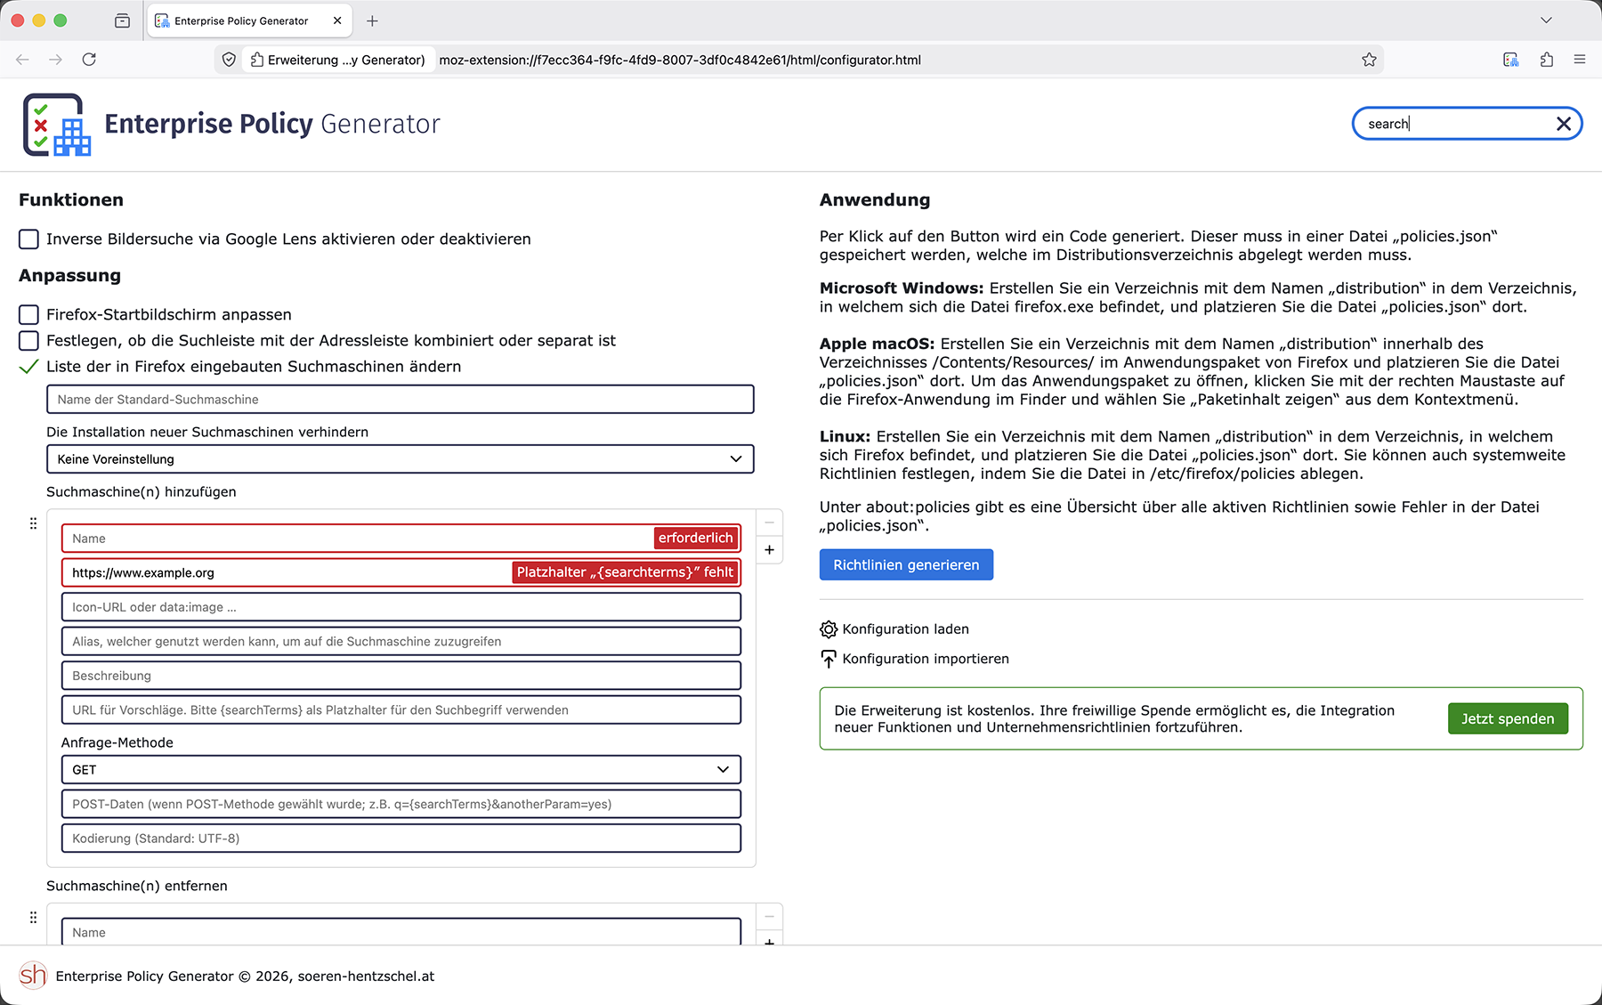Clear the search field with the X icon
Image resolution: width=1602 pixels, height=1005 pixels.
pos(1563,124)
